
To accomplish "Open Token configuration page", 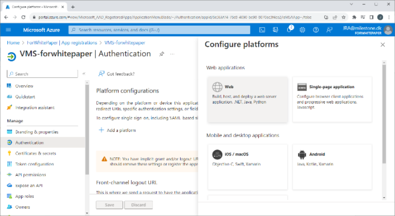I will coord(34,164).
